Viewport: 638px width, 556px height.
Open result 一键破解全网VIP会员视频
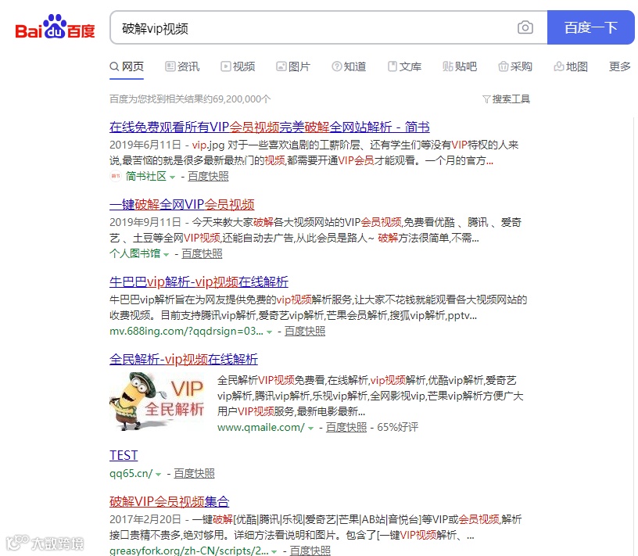click(x=182, y=205)
